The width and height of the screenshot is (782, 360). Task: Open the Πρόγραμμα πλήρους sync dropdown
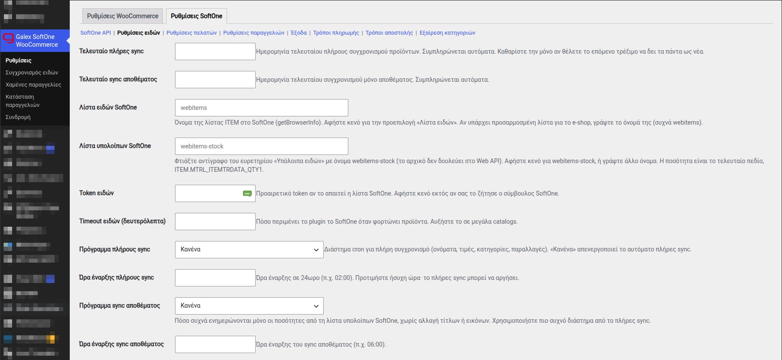click(x=249, y=250)
